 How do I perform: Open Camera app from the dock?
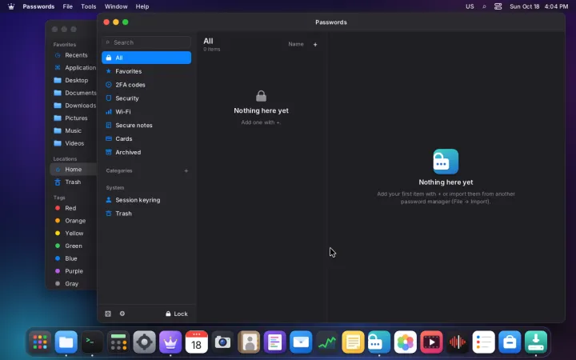pyautogui.click(x=222, y=342)
